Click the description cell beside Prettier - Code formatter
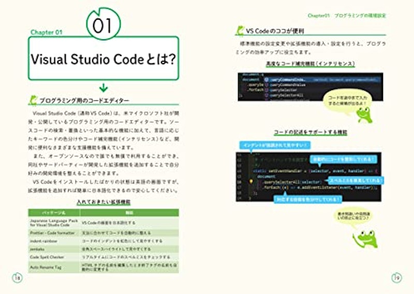The image size is (414, 294). tap(129, 233)
